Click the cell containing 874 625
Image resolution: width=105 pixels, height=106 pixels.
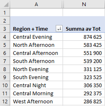[x=84, y=37]
